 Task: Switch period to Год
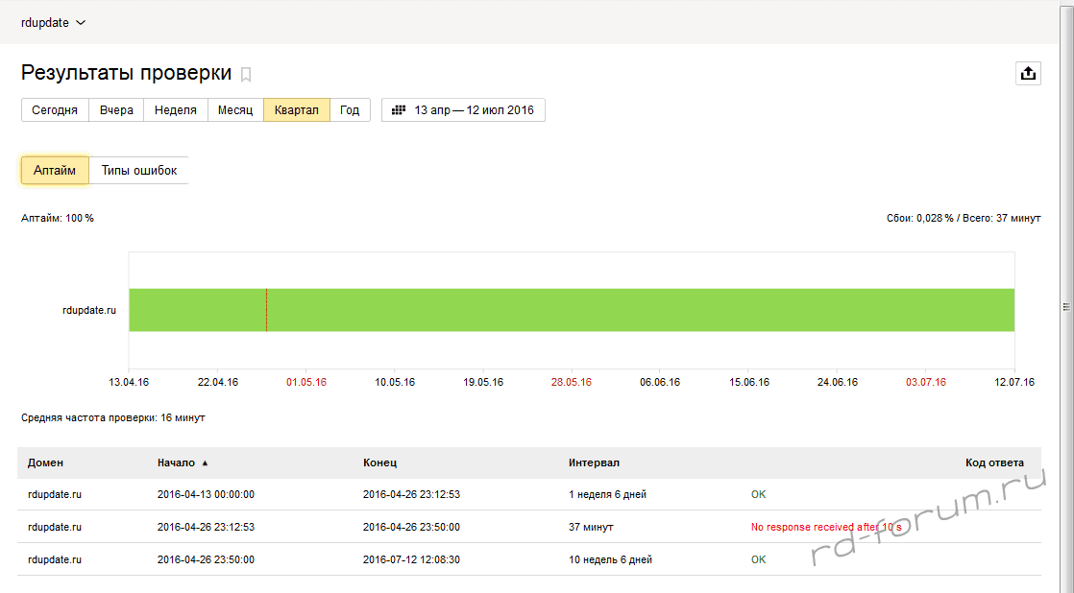point(350,110)
